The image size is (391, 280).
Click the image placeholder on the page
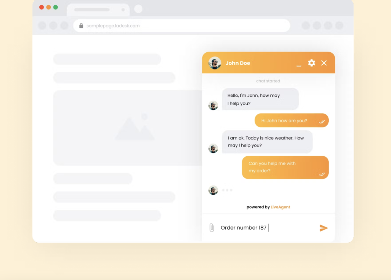(x=134, y=128)
